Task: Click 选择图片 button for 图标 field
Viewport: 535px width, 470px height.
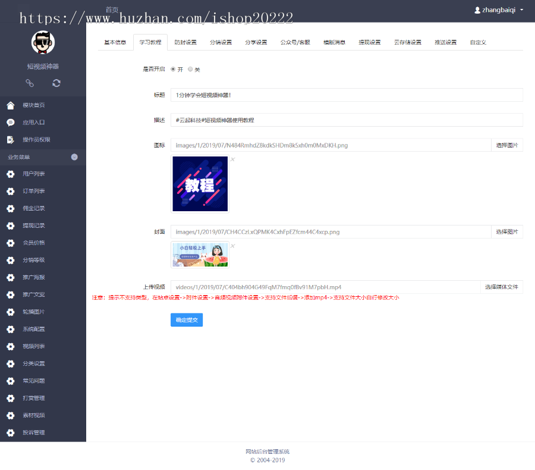Action: tap(506, 145)
